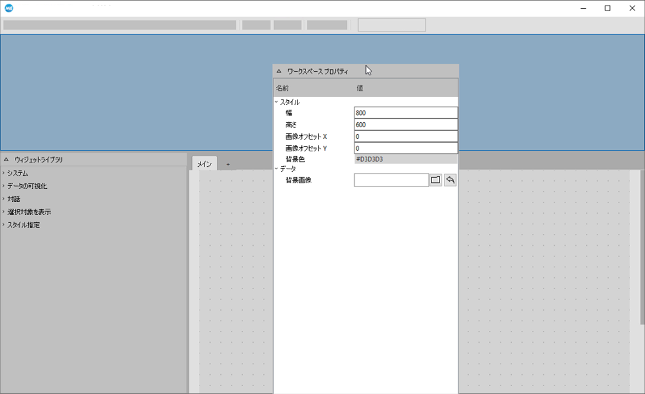645x394 pixels.
Task: Switch to the メイン tab
Action: point(204,164)
